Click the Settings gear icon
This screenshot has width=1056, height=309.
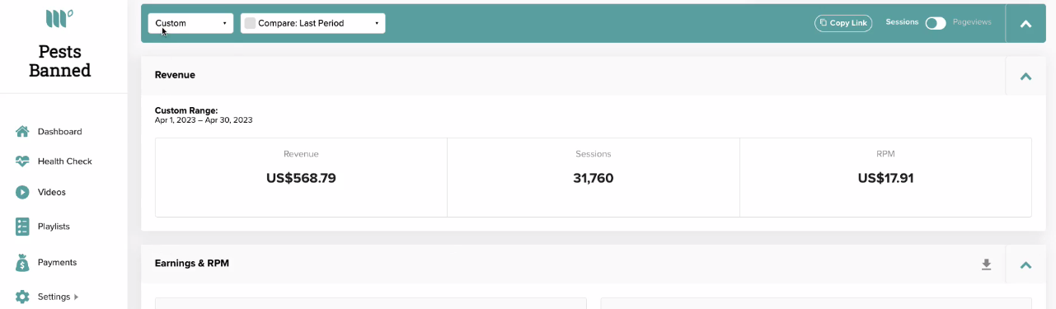pos(22,297)
